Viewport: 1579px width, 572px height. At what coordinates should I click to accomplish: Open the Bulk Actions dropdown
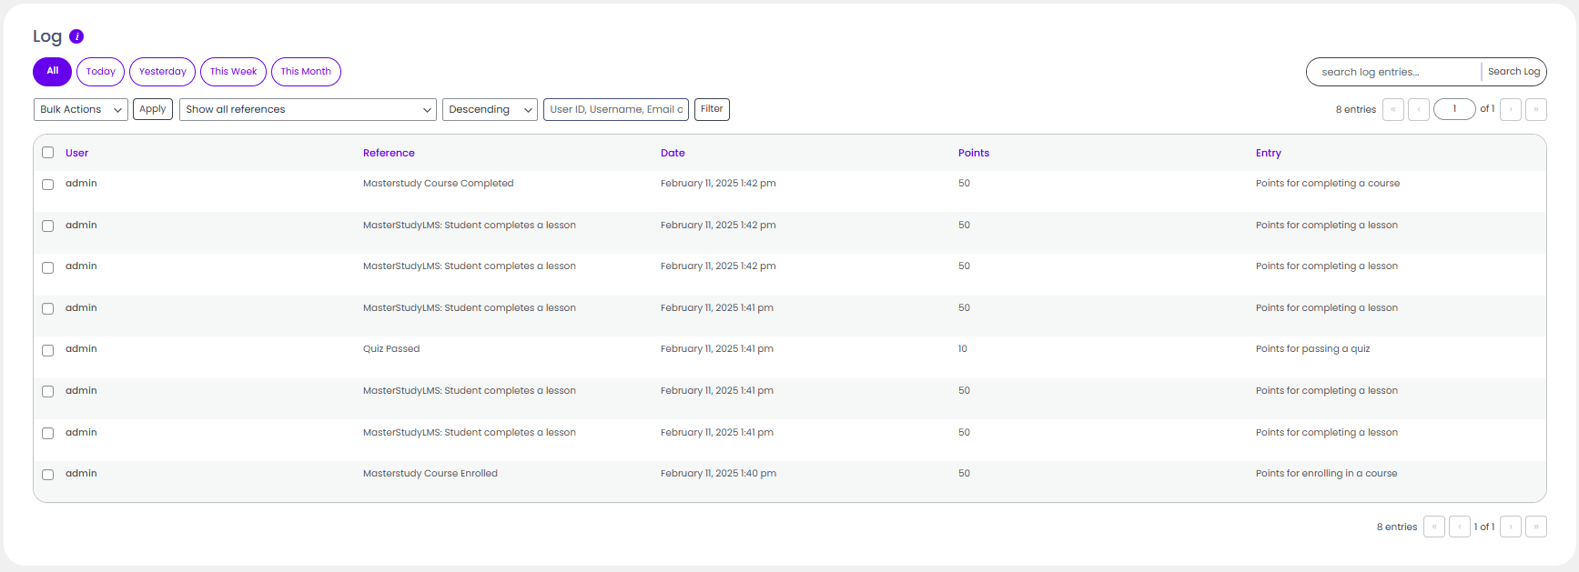coord(80,110)
